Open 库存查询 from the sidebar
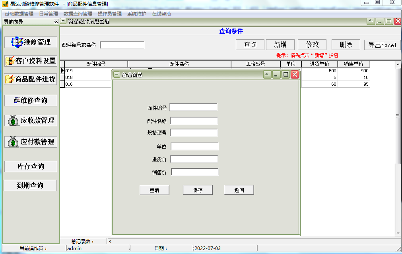The width and height of the screenshot is (402, 254). [x=31, y=166]
